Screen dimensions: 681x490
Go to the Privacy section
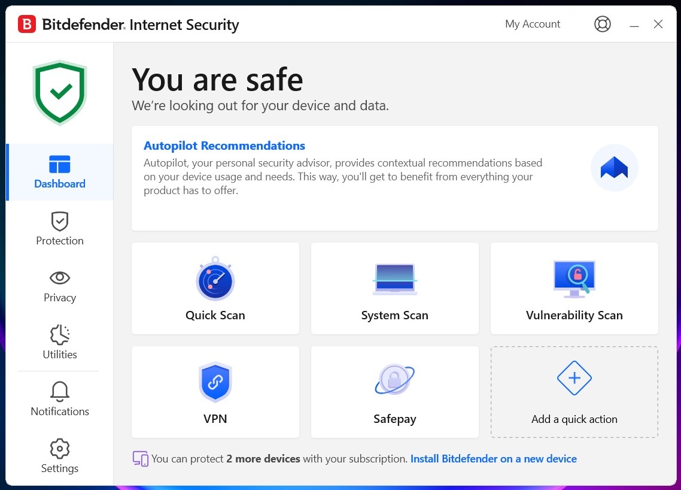[x=60, y=286]
